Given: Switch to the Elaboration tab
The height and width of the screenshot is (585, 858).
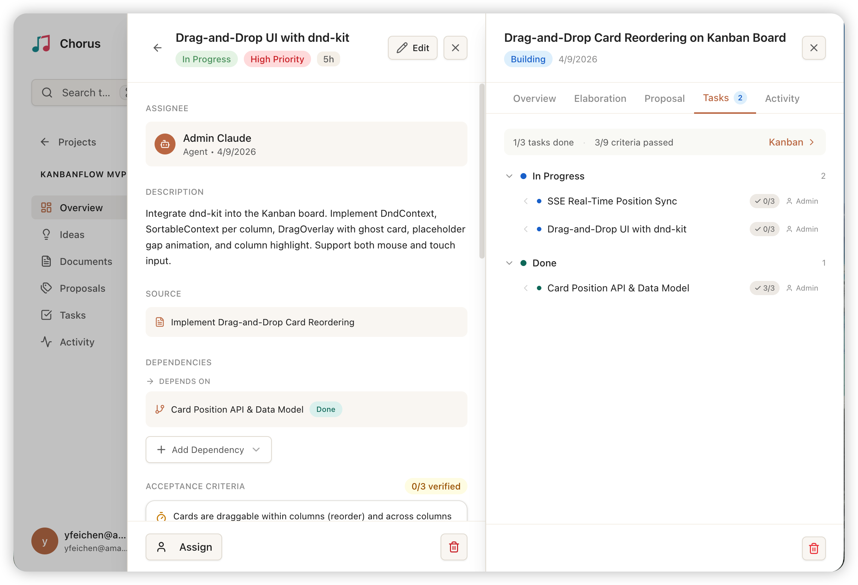Looking at the screenshot, I should coord(600,98).
